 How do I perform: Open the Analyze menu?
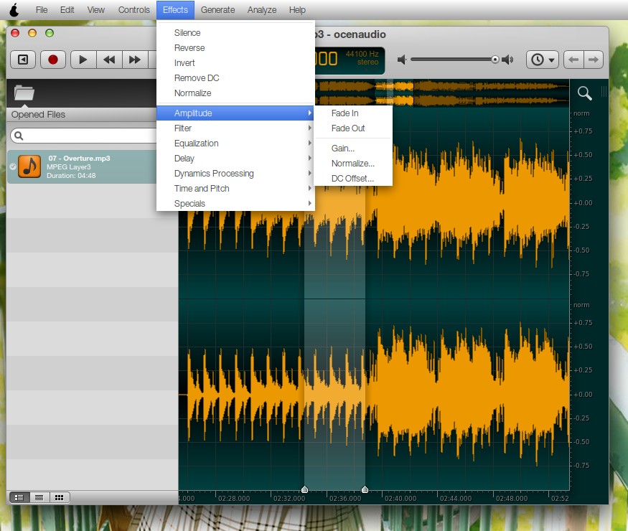(261, 9)
